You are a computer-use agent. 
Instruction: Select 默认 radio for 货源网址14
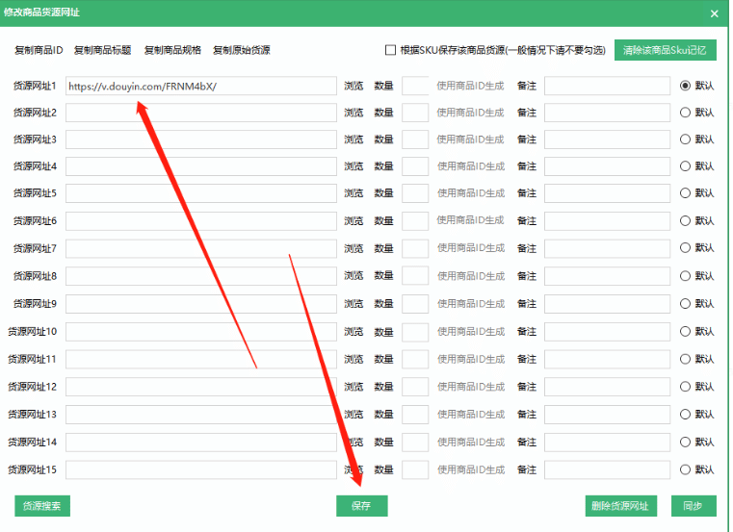685,442
